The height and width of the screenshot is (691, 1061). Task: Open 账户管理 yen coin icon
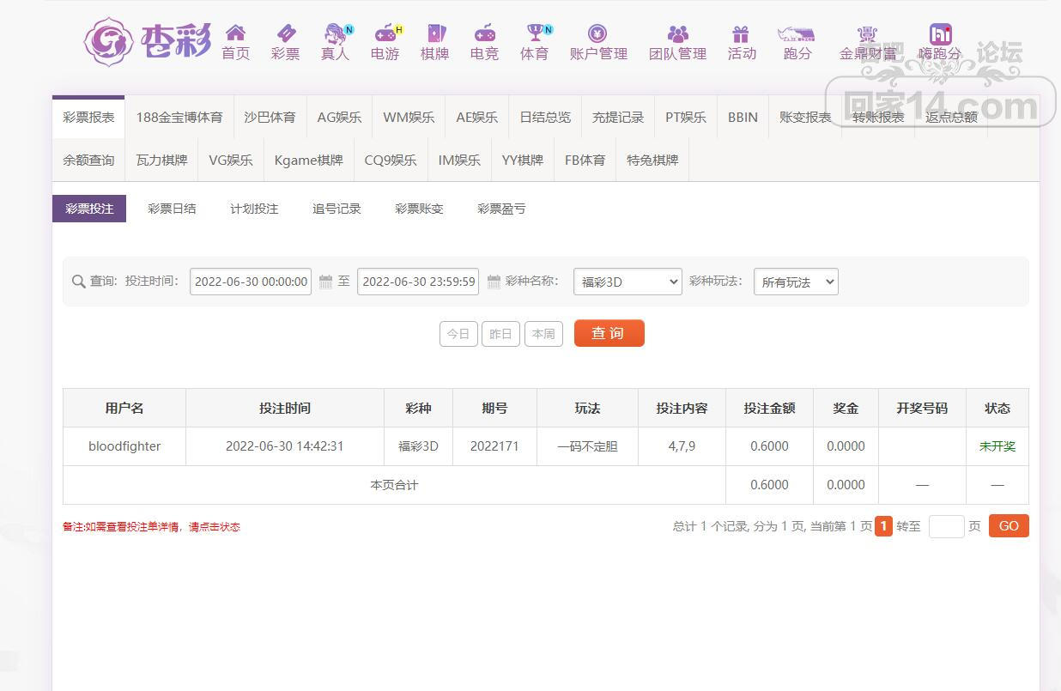(x=597, y=33)
